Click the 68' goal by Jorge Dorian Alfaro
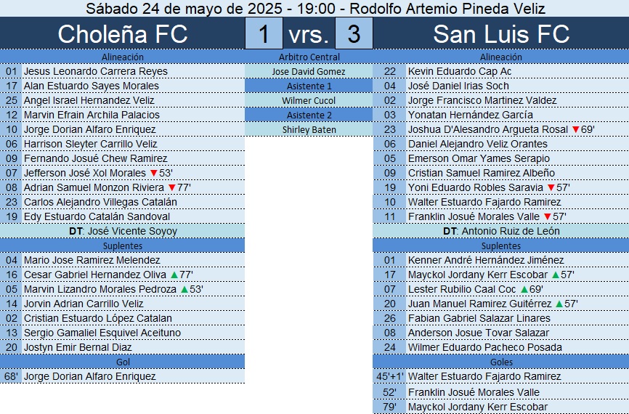 [89, 376]
